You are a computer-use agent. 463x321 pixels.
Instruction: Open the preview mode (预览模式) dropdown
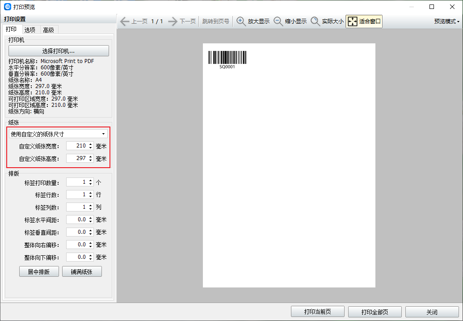pyautogui.click(x=447, y=21)
